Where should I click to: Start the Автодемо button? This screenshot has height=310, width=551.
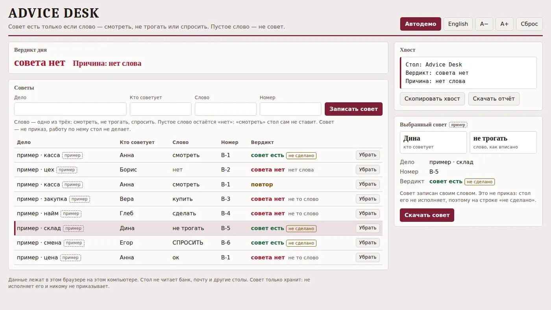(x=420, y=24)
